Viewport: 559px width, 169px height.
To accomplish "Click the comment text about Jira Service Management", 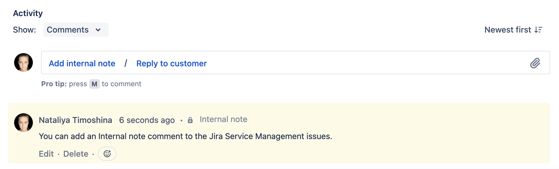I will [x=185, y=136].
